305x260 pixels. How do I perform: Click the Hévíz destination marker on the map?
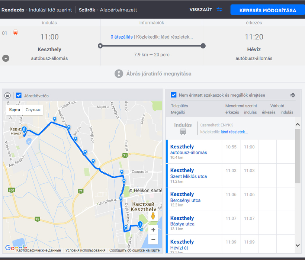tap(24, 130)
